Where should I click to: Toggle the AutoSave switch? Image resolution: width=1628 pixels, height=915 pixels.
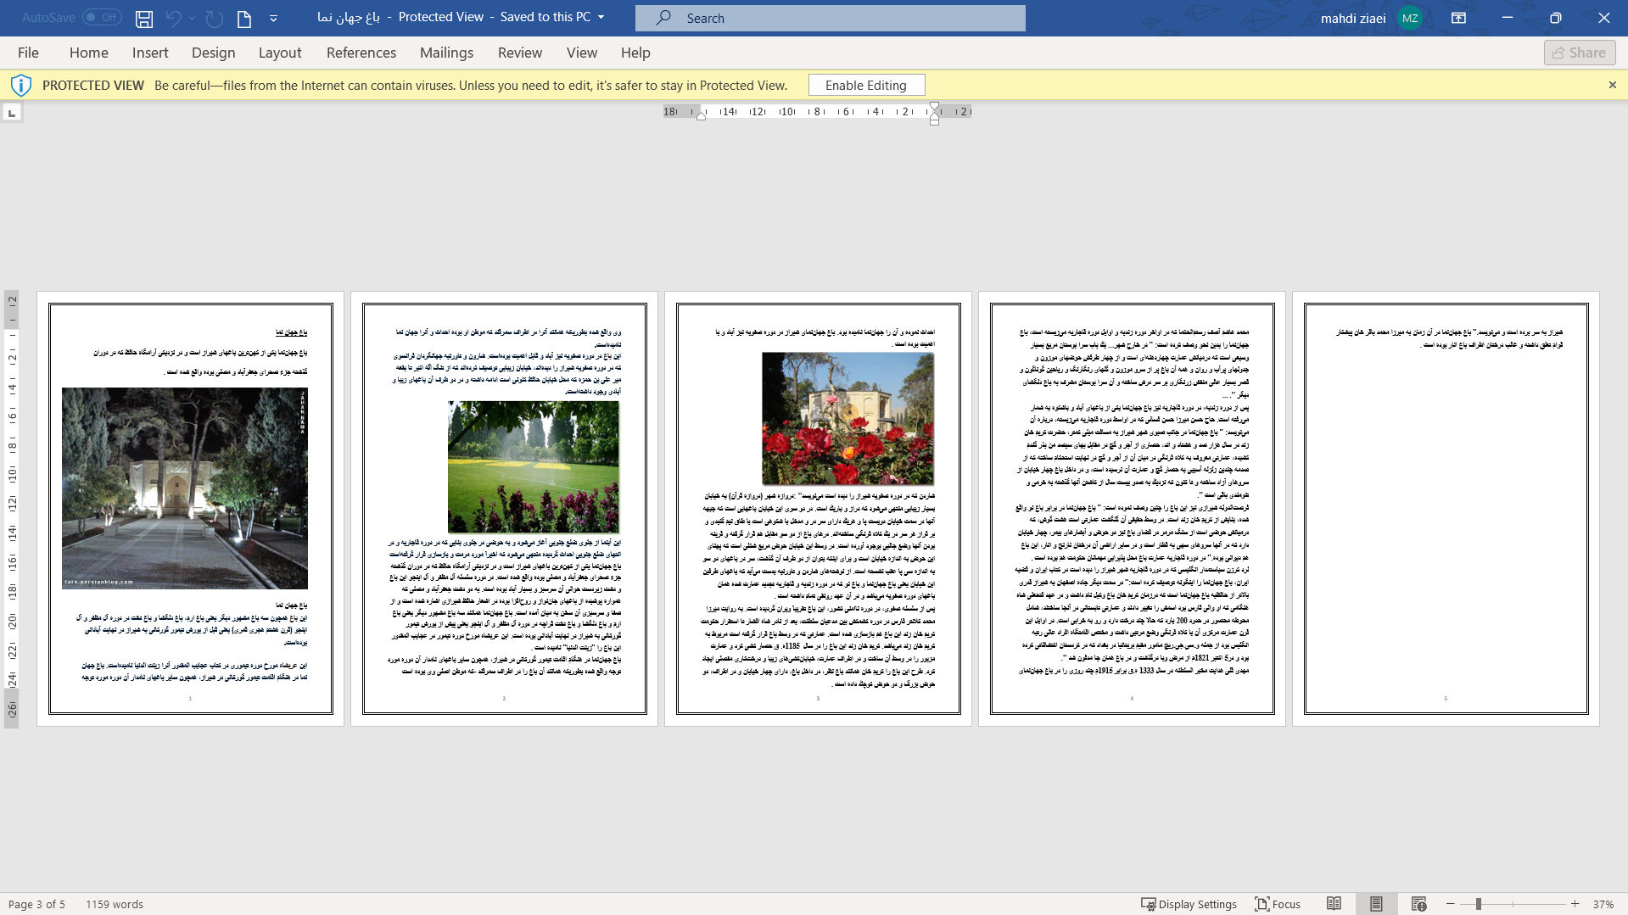coord(102,18)
